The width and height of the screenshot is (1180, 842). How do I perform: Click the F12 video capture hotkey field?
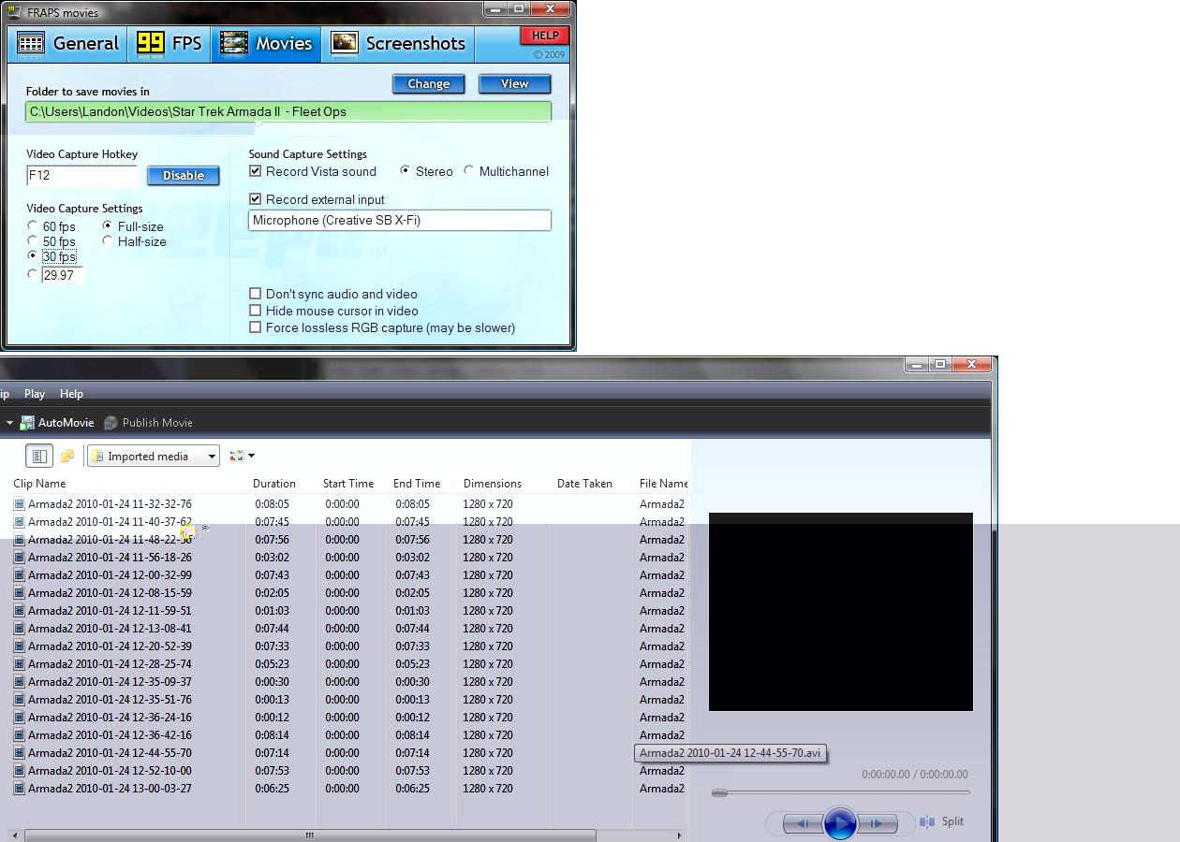click(x=82, y=175)
